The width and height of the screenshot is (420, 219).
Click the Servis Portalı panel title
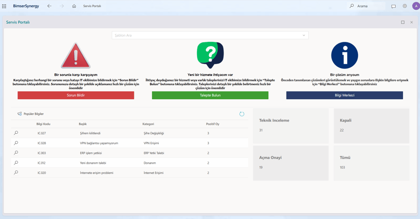point(18,22)
